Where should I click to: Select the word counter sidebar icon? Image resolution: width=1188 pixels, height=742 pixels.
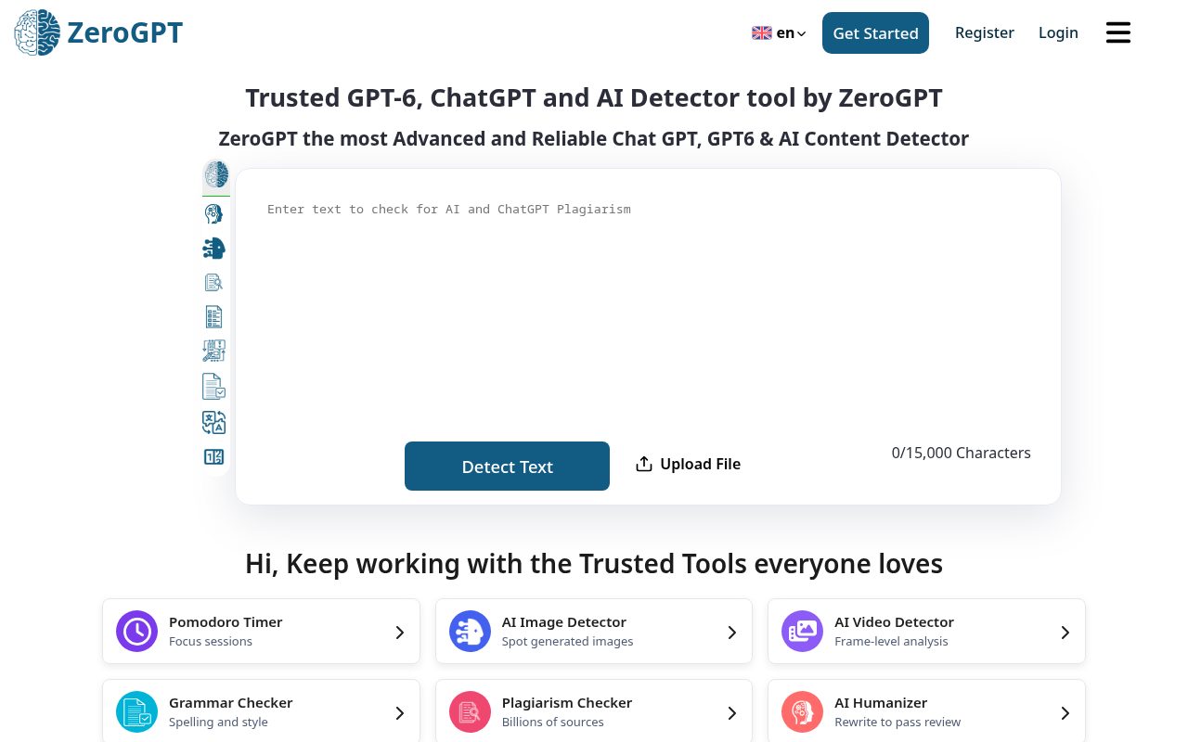point(214,457)
